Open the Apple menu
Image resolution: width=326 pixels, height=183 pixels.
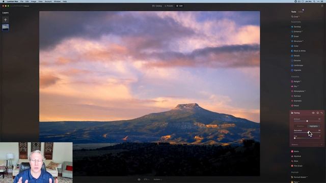3,1
